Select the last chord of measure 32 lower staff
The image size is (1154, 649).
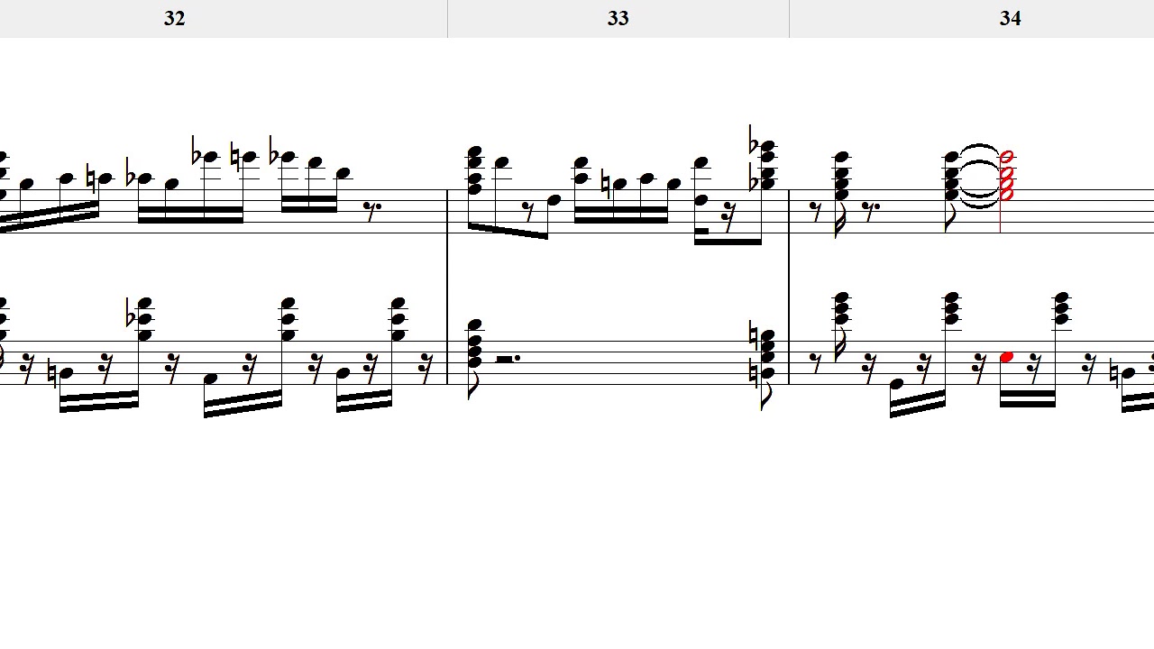coord(398,319)
